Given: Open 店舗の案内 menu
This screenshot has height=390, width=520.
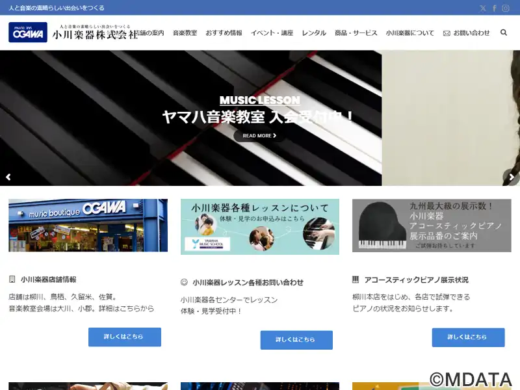Looking at the screenshot, I should point(151,33).
